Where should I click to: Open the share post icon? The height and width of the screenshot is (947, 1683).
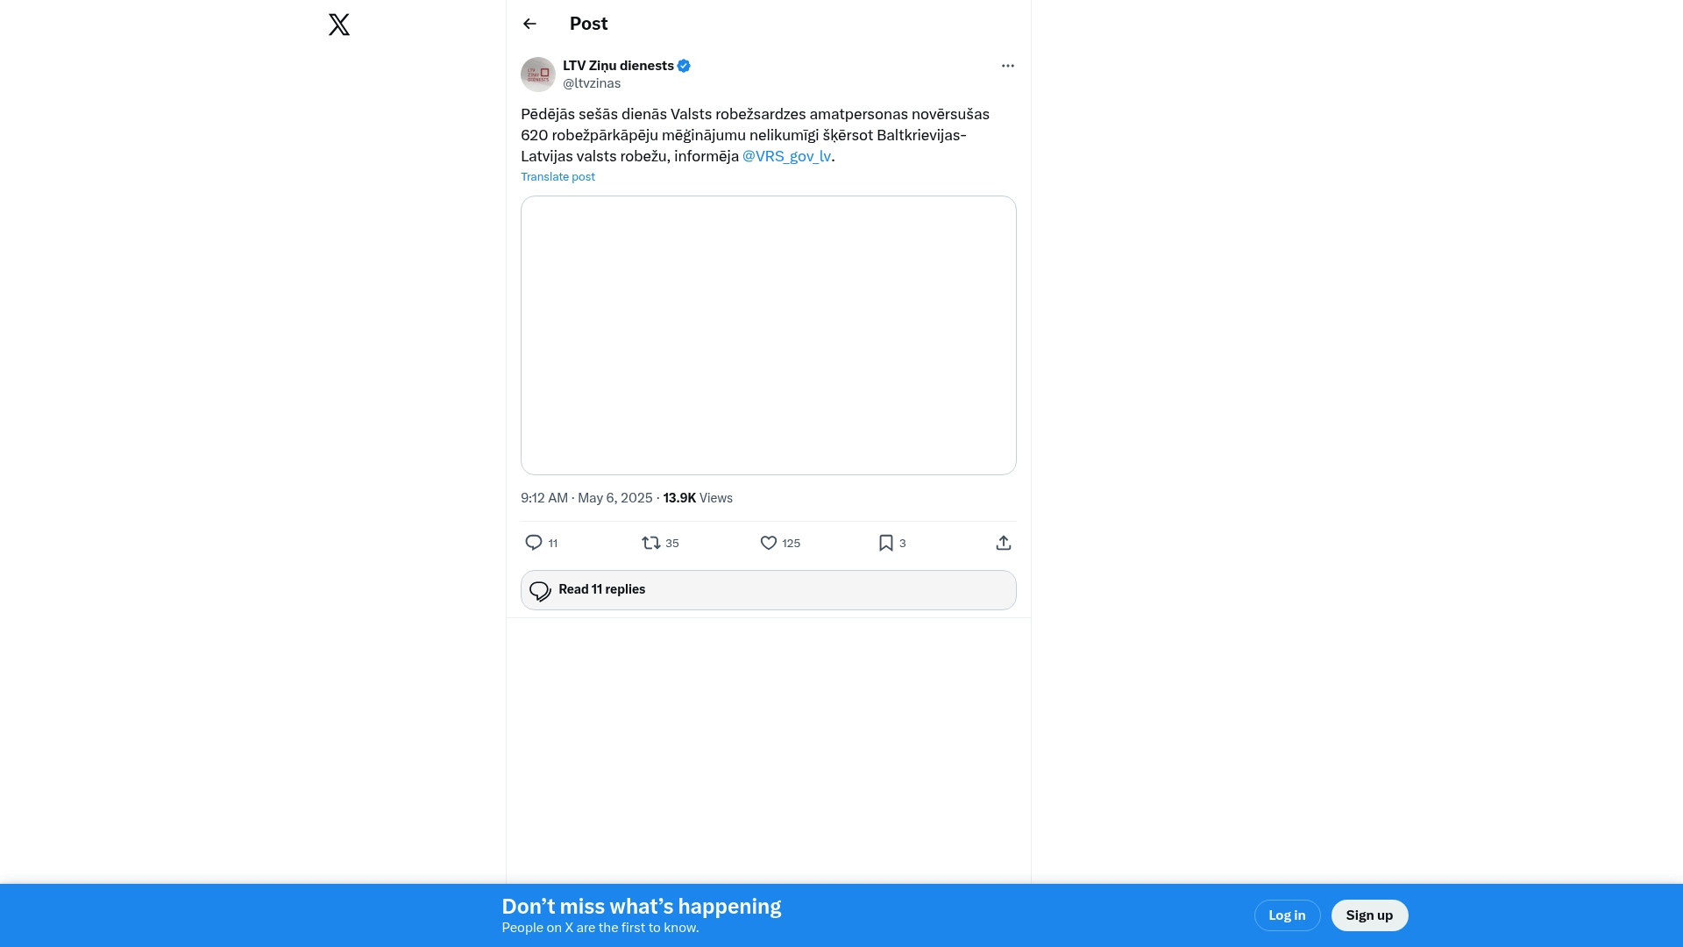coord(1004,543)
